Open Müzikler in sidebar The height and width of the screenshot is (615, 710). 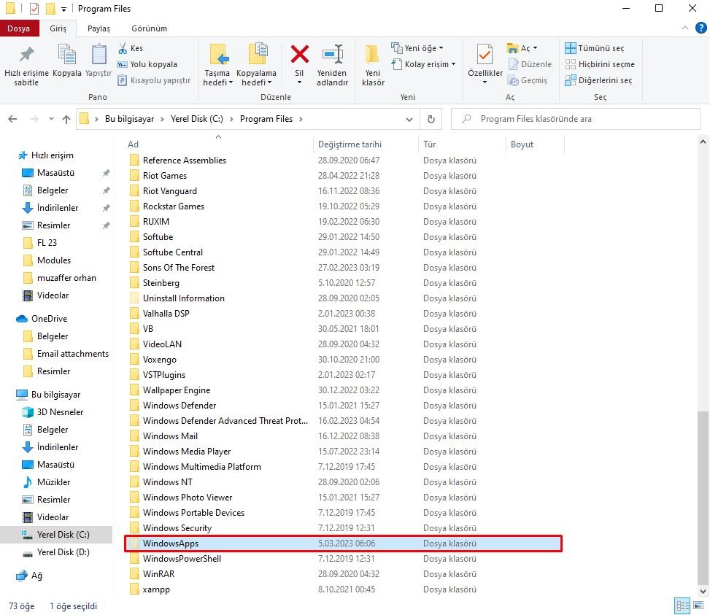[53, 482]
